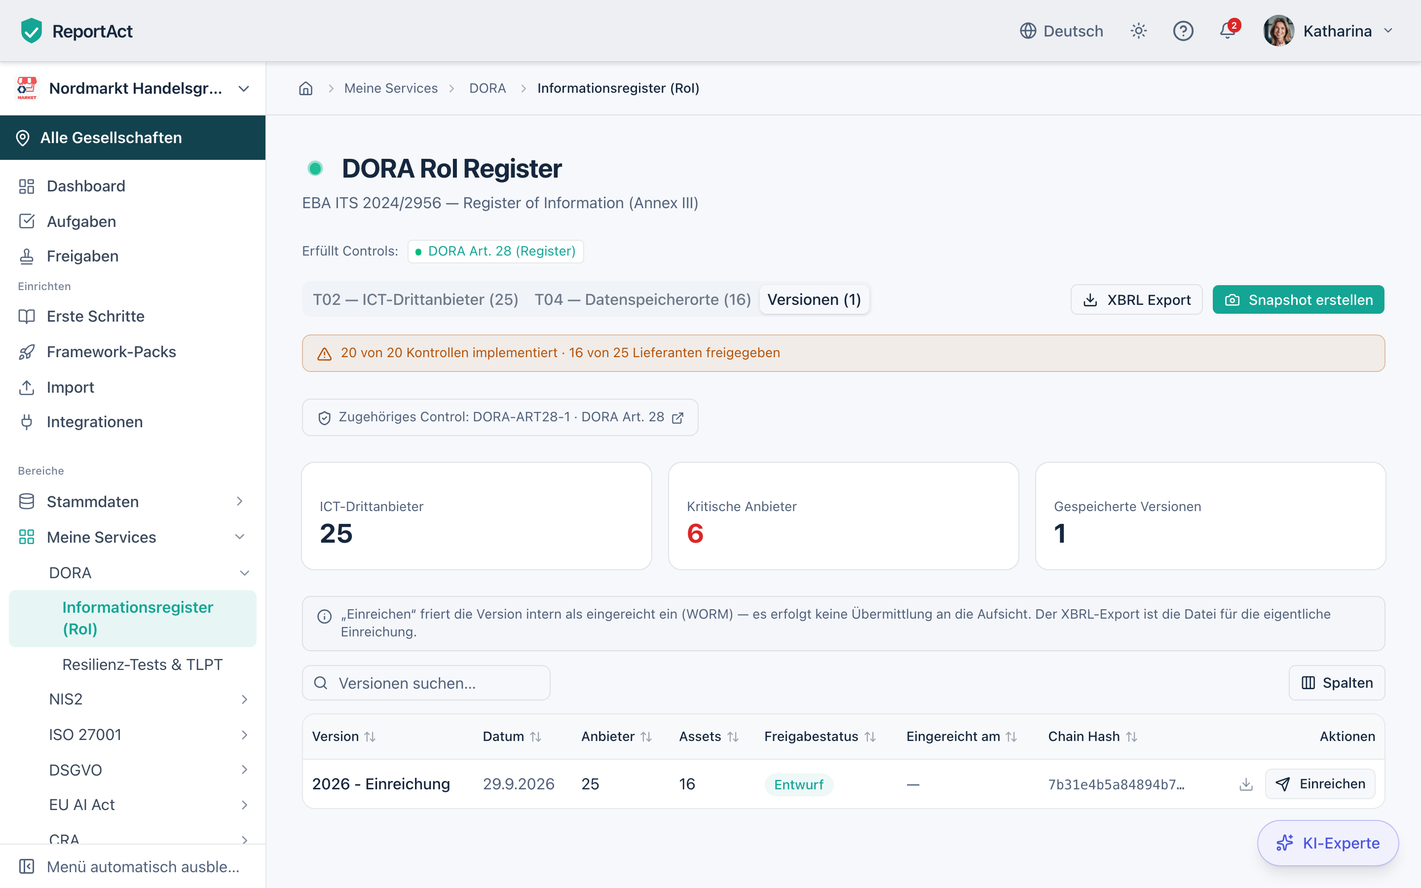This screenshot has height=888, width=1421.
Task: Open the KI-Experte assistant
Action: (1328, 843)
